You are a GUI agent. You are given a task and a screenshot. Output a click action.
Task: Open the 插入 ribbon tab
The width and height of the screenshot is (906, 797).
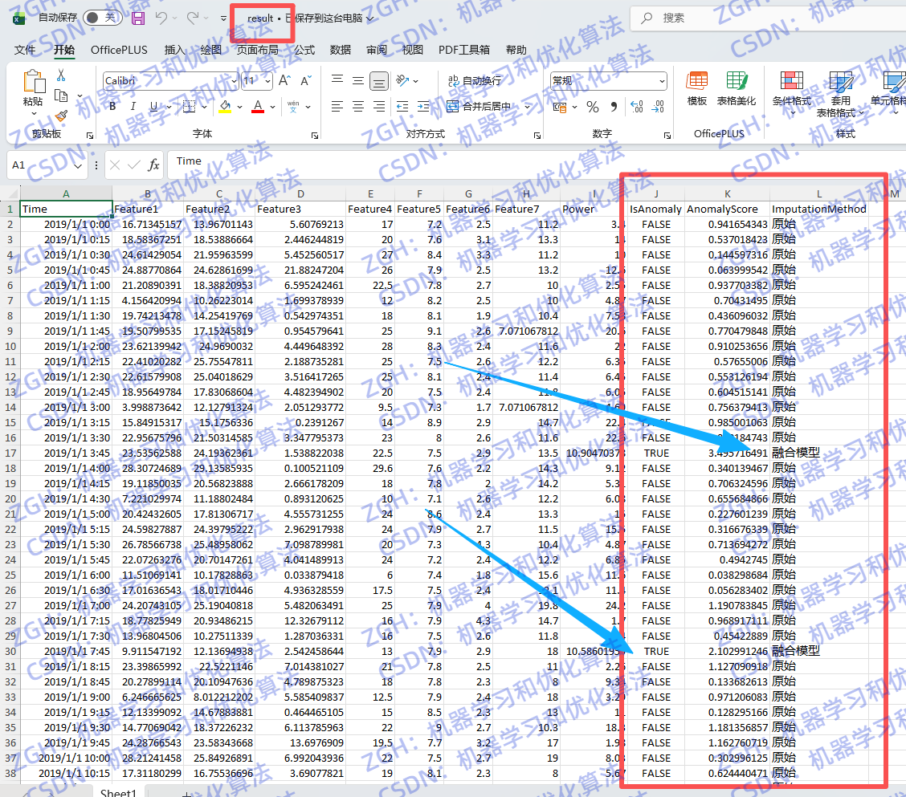174,50
